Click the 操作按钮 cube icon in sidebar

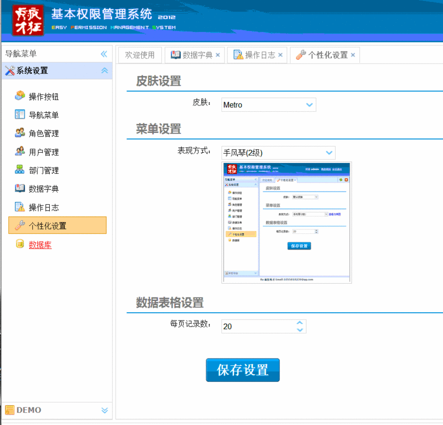coord(20,96)
